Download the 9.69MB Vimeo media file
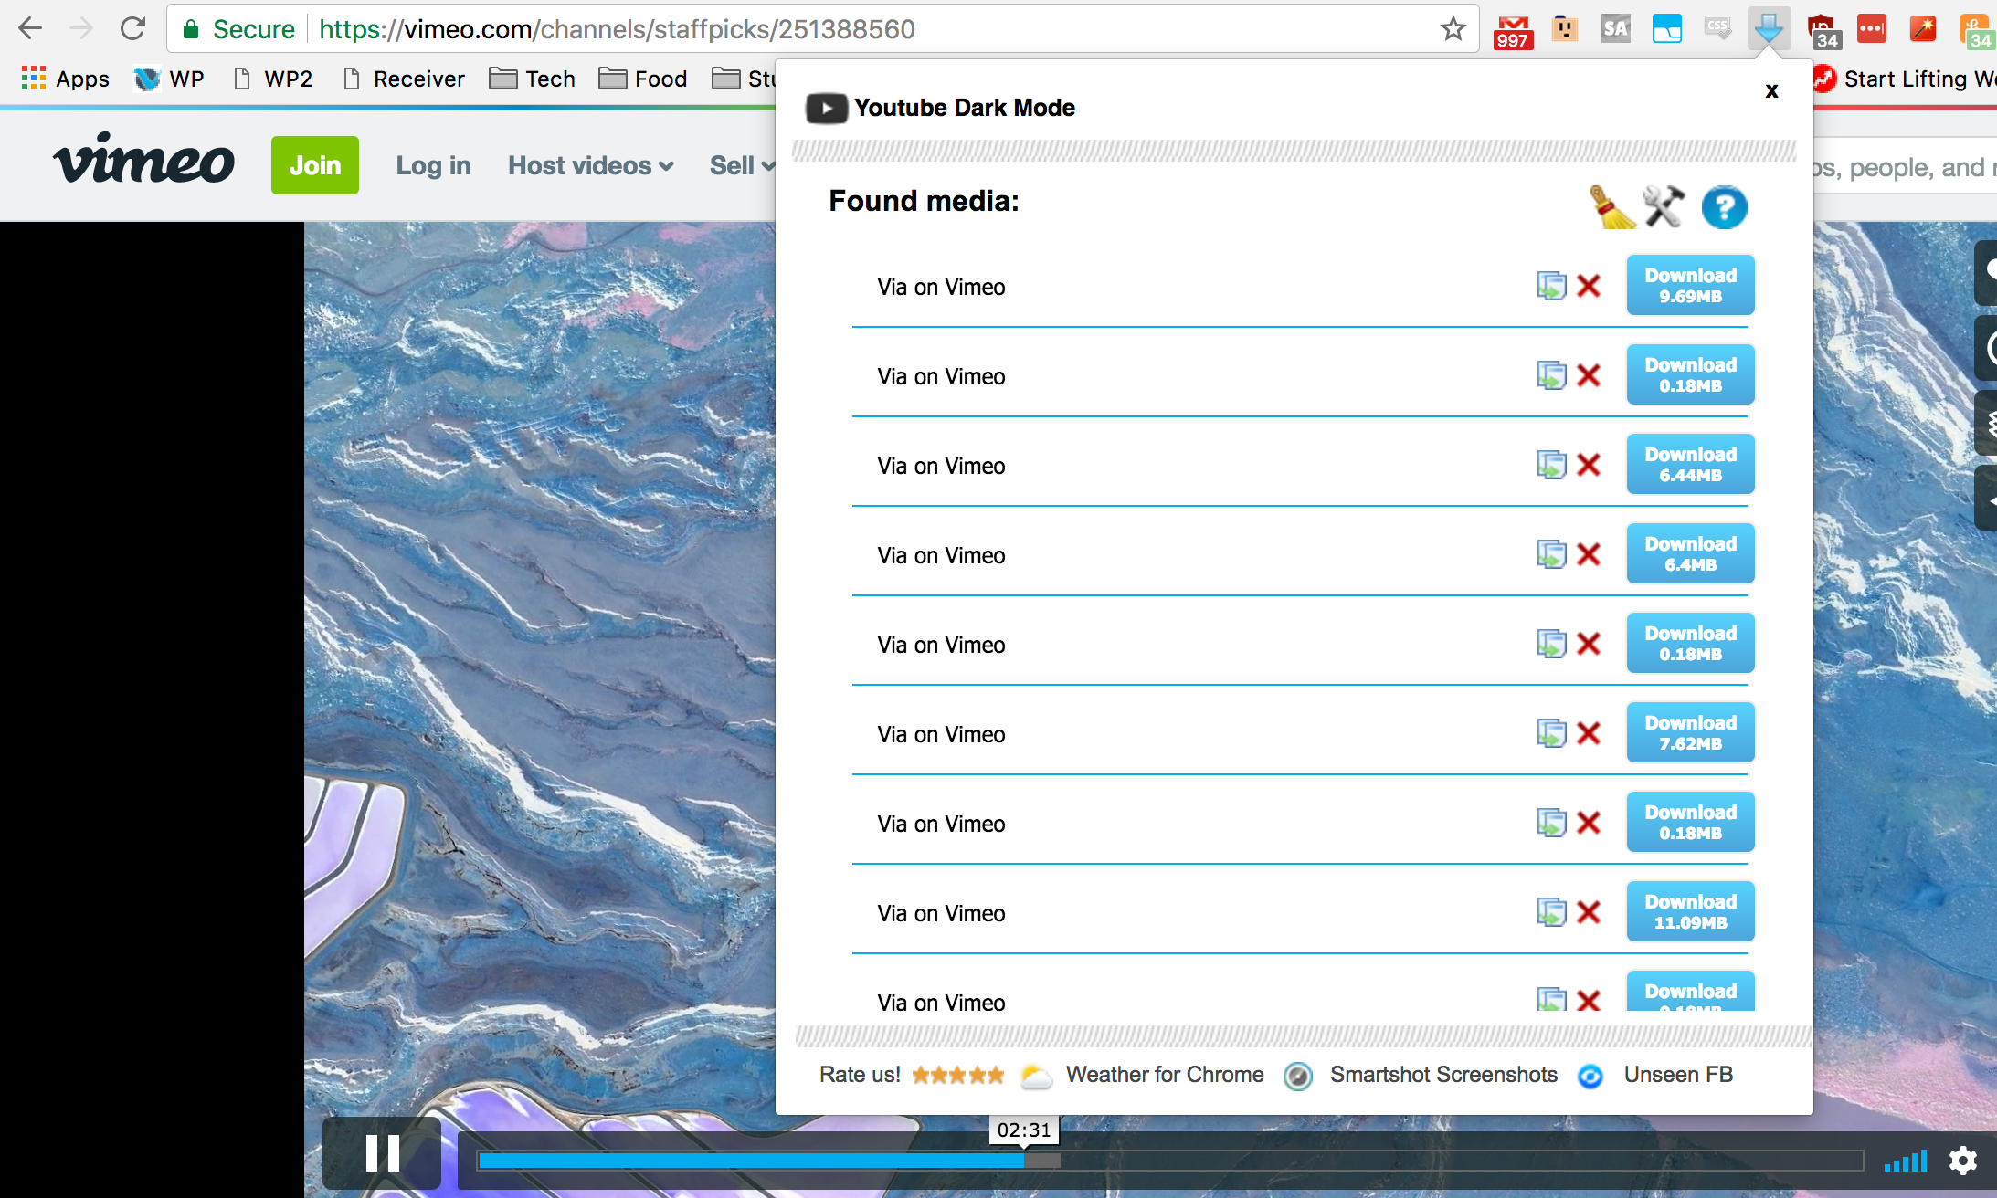Image resolution: width=1997 pixels, height=1198 pixels. tap(1687, 284)
